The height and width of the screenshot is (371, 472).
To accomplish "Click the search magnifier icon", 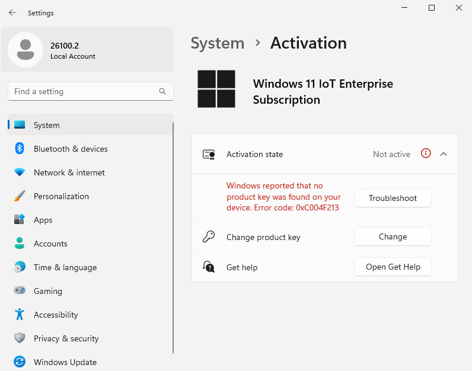I will (x=162, y=91).
